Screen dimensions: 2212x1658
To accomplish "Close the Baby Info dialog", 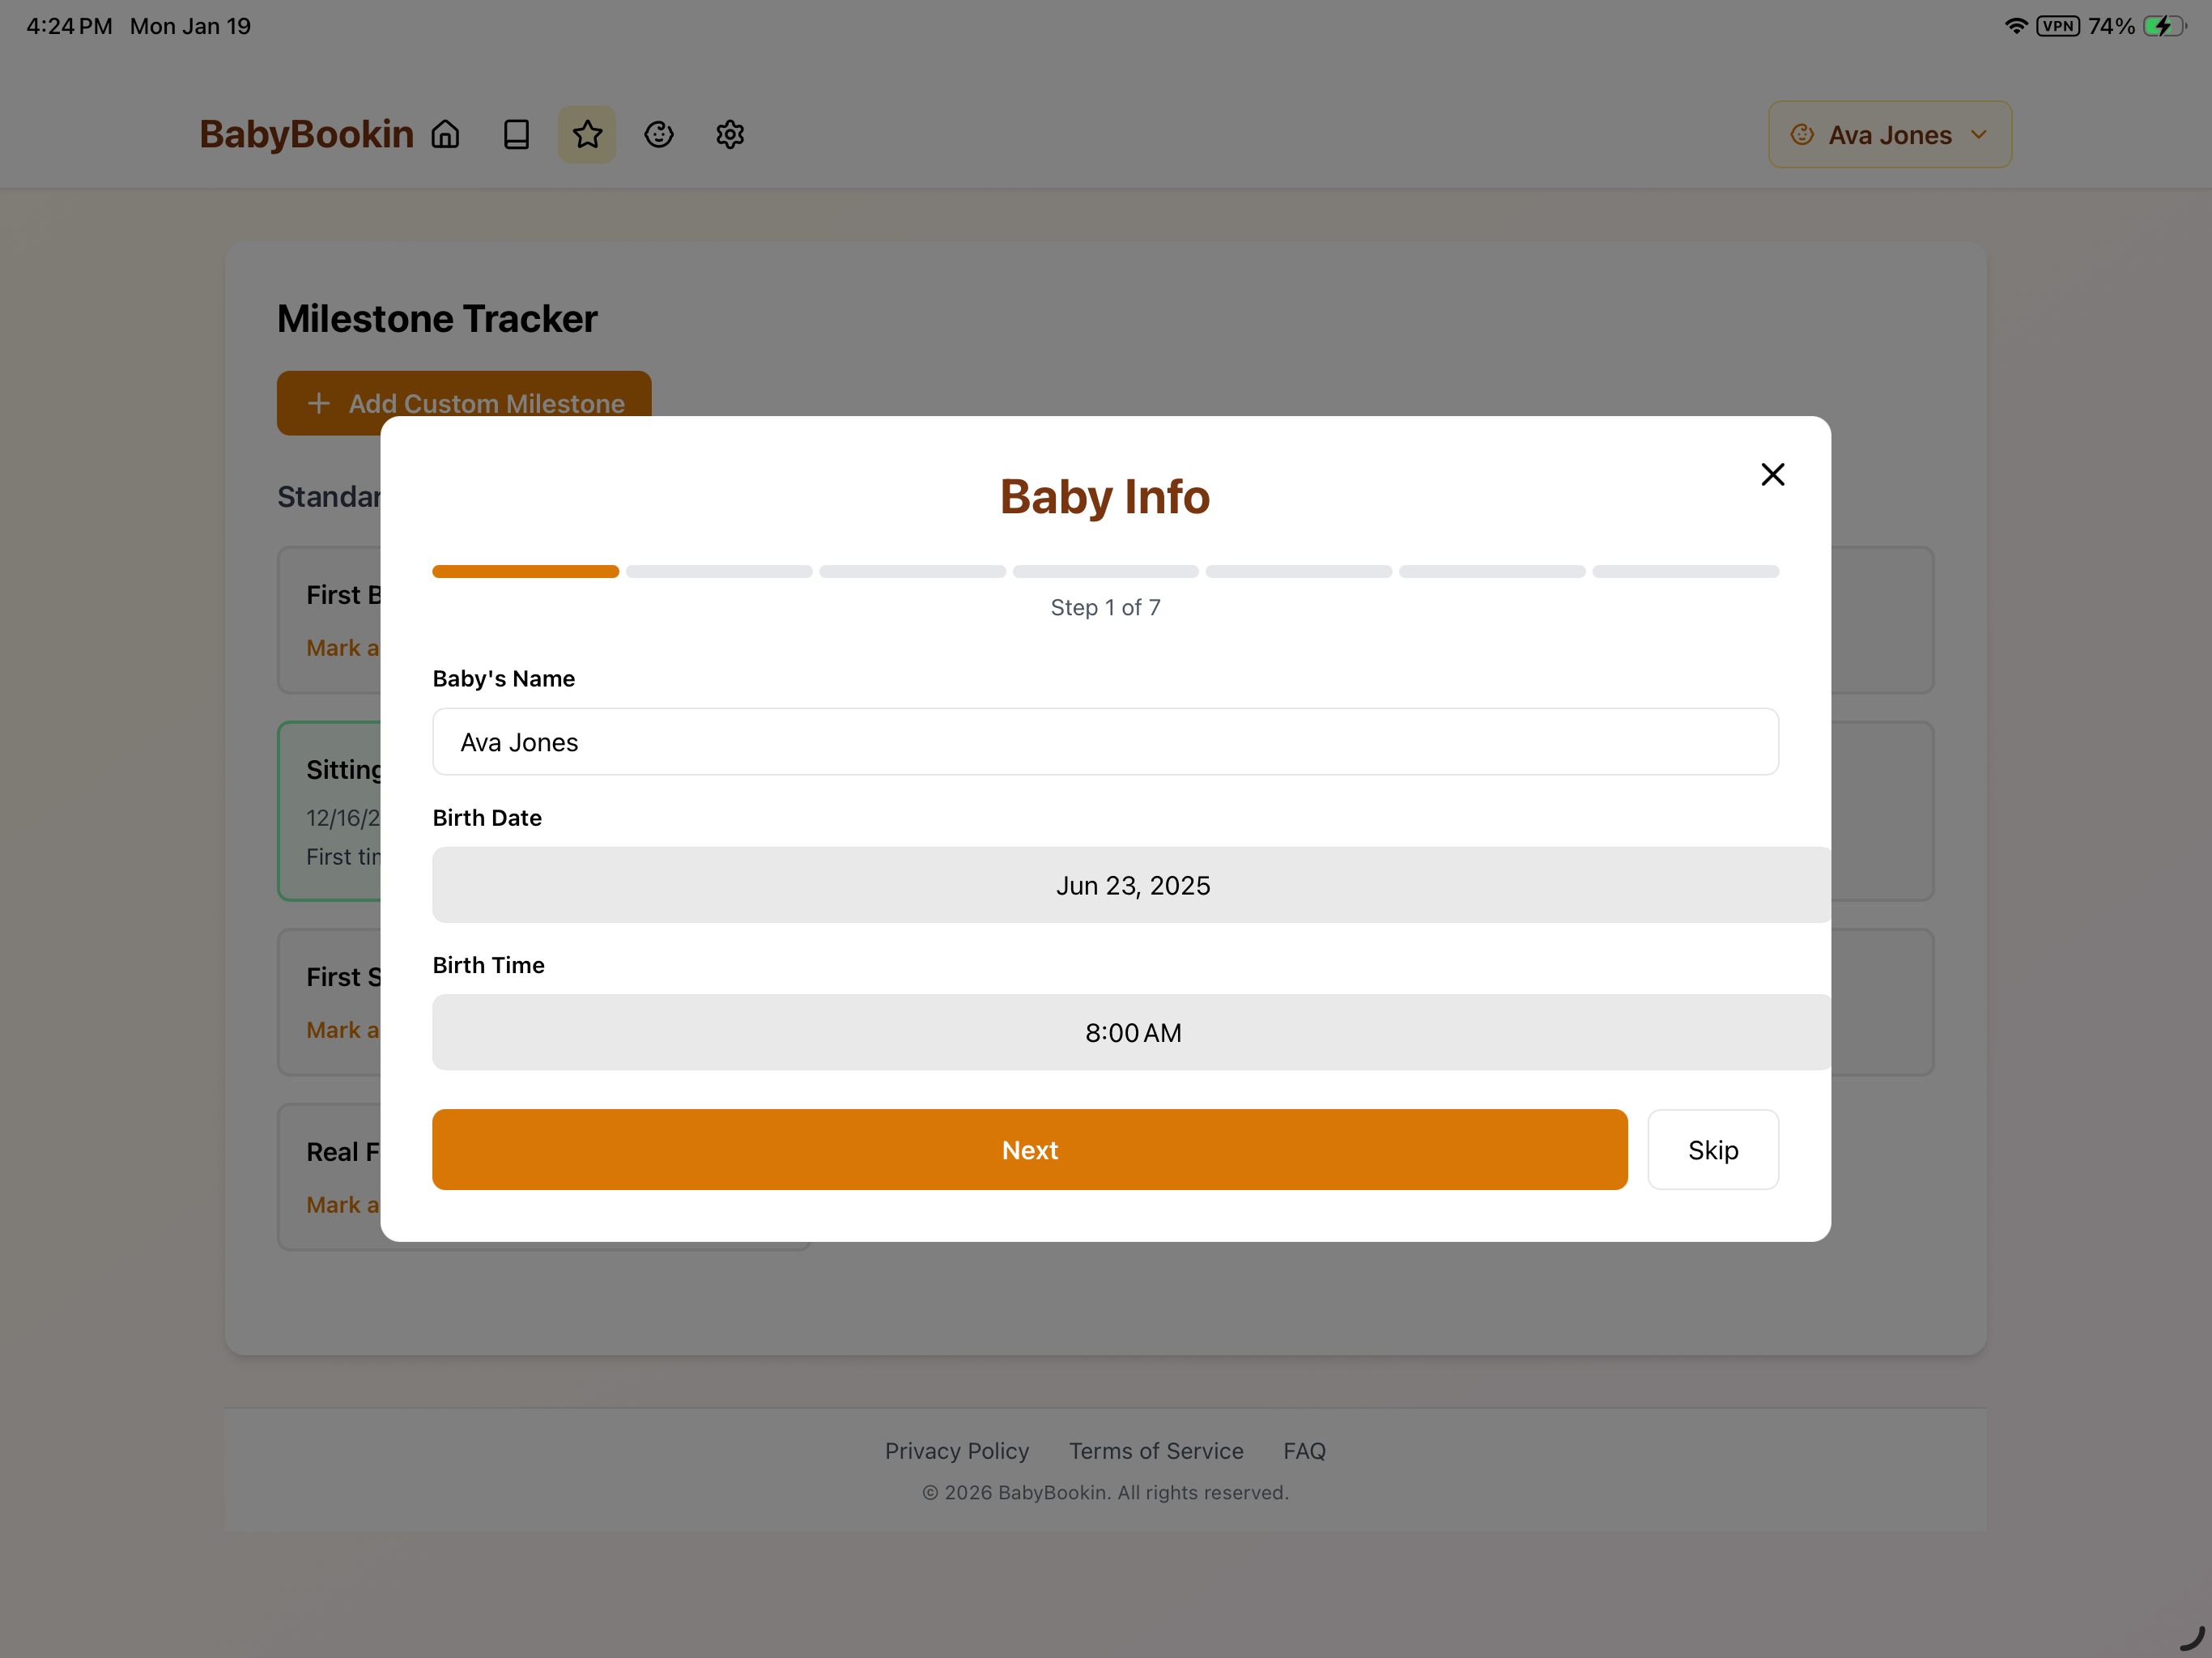I will (x=1772, y=474).
